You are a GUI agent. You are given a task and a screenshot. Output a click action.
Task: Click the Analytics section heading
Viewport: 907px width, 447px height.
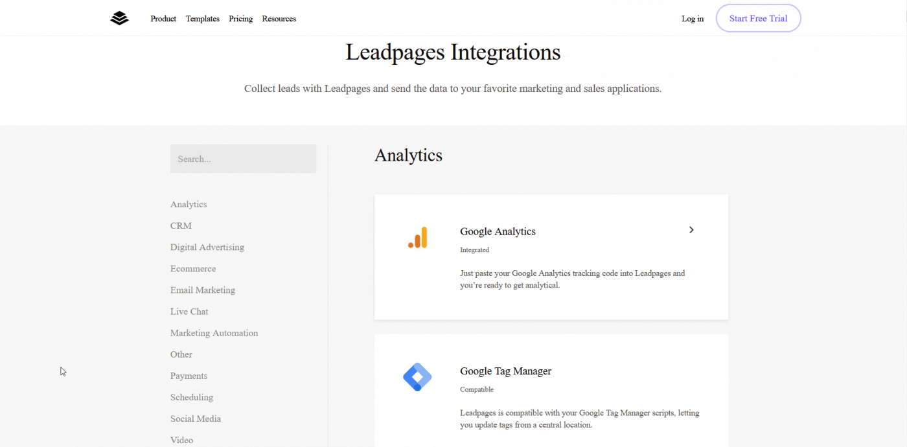408,155
